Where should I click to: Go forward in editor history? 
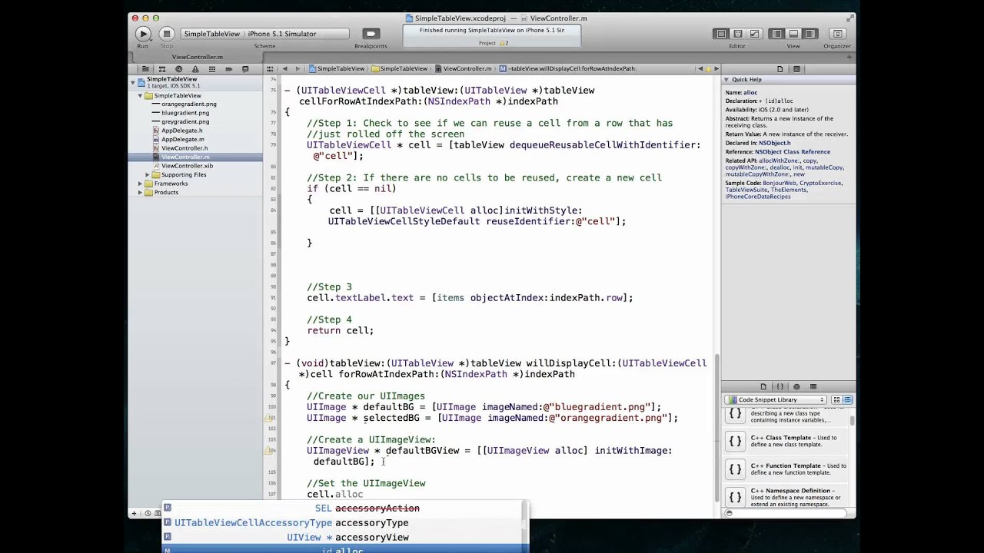[298, 69]
